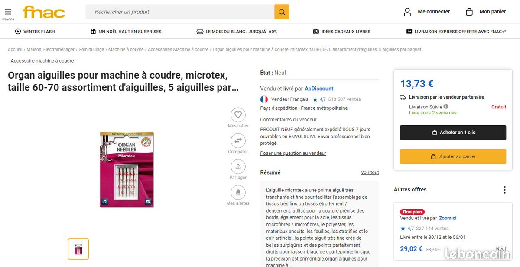Go to Machine à coudre breadcrumb
The width and height of the screenshot is (520, 267).
point(126,50)
